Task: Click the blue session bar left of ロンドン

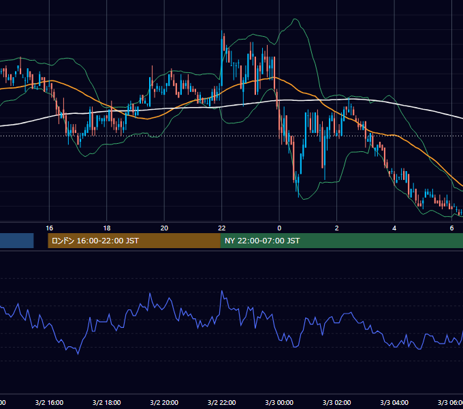Action: pyautogui.click(x=17, y=241)
